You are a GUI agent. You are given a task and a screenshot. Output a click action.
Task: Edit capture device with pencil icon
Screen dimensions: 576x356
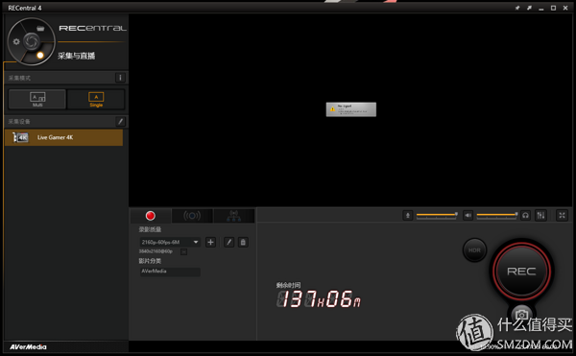tap(120, 122)
